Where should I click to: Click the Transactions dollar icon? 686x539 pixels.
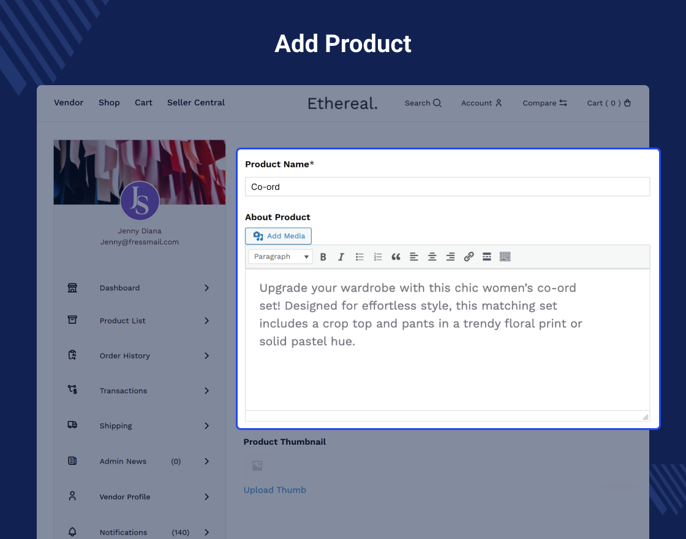73,390
